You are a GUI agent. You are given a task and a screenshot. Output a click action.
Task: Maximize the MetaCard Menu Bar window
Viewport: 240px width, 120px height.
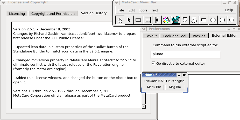point(230,2)
